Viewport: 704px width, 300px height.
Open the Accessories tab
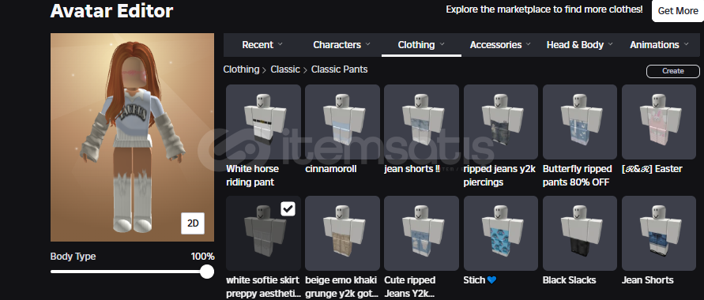[500, 45]
